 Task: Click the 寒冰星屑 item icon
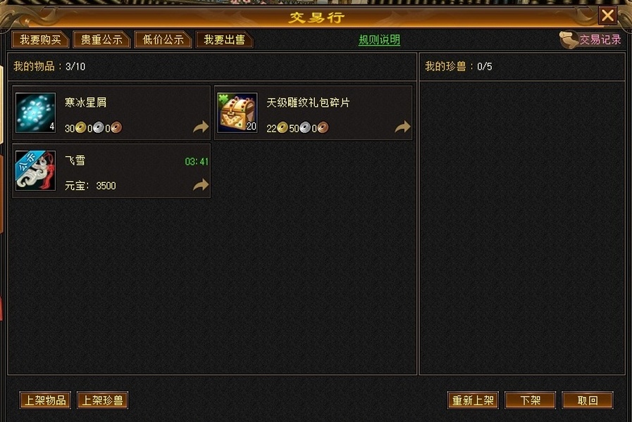tap(35, 113)
